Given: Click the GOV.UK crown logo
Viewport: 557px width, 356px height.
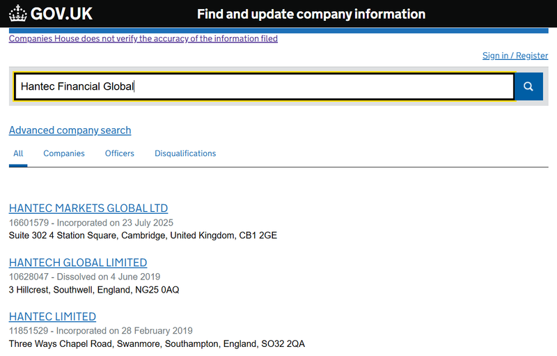Looking at the screenshot, I should click(x=50, y=14).
